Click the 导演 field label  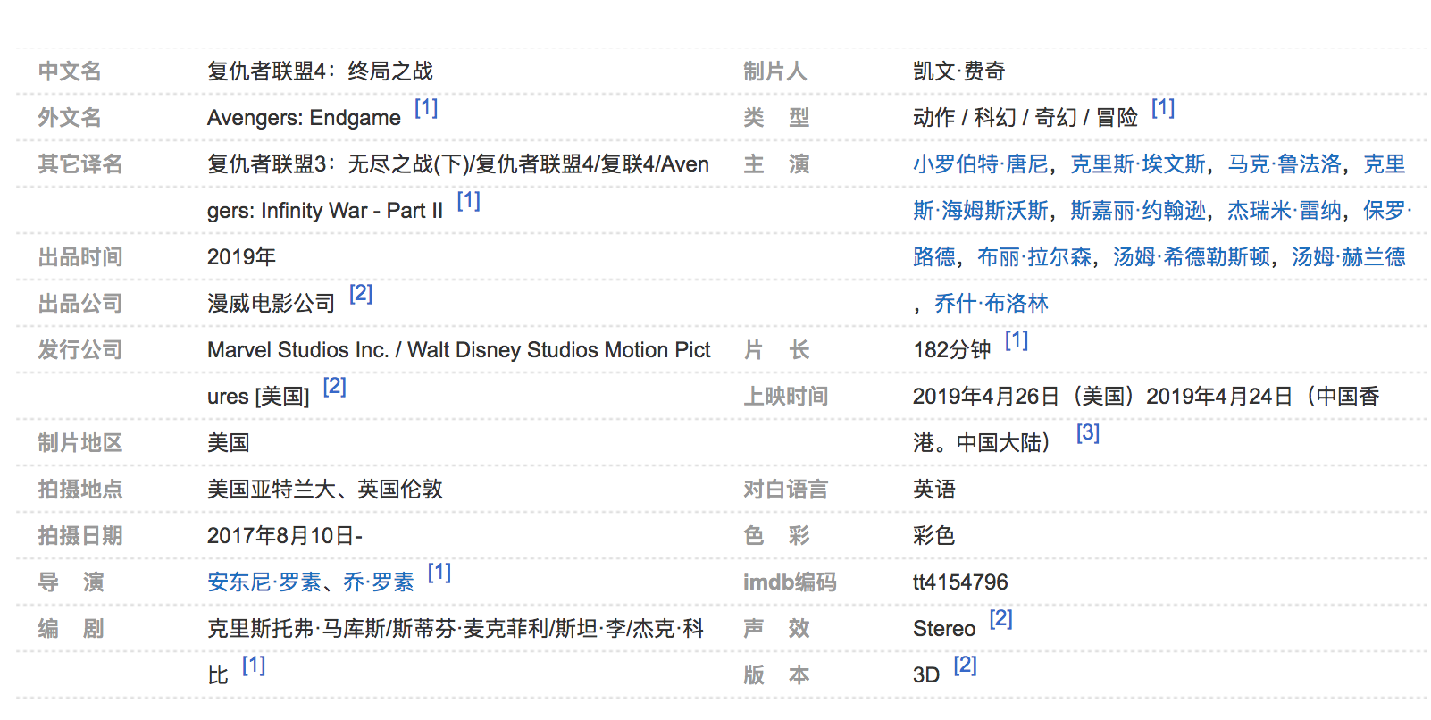click(71, 582)
